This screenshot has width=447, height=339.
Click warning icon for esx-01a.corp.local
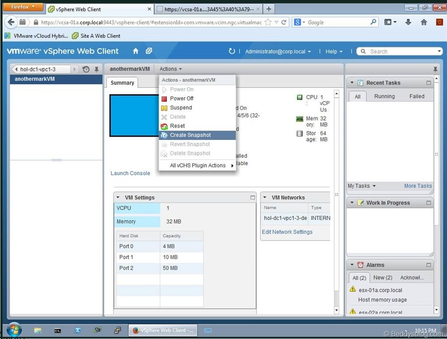click(352, 289)
